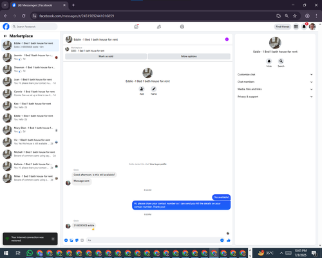Click Add people icon in chat
322x258 pixels.
142,89
